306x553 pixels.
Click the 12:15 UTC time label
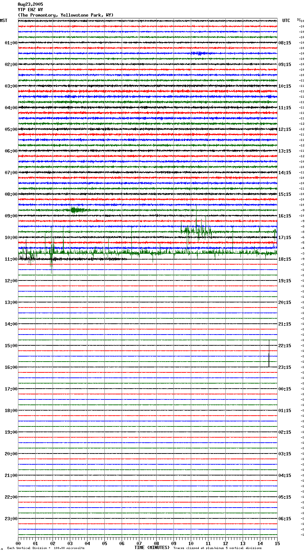click(285, 129)
